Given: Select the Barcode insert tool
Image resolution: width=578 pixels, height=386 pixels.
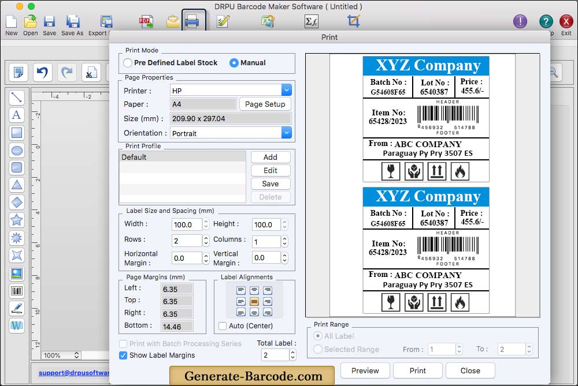Looking at the screenshot, I should coord(17,291).
